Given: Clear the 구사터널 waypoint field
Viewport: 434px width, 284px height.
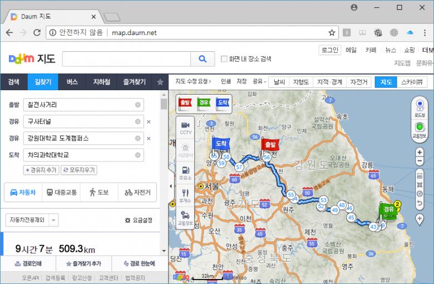Looking at the screenshot, I should (137, 121).
